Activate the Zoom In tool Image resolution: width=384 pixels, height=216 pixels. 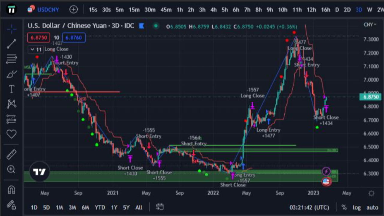click(11, 169)
